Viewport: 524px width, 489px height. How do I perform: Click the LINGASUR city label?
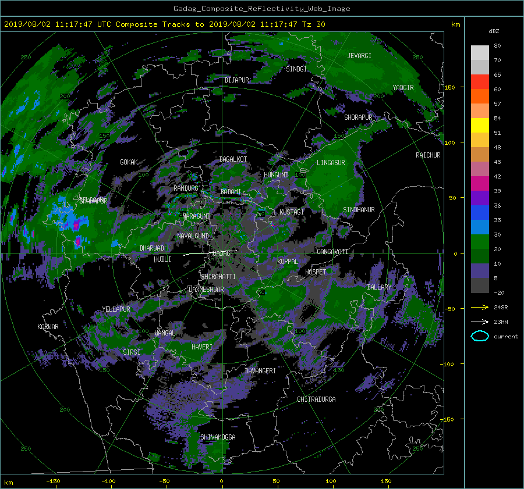331,163
